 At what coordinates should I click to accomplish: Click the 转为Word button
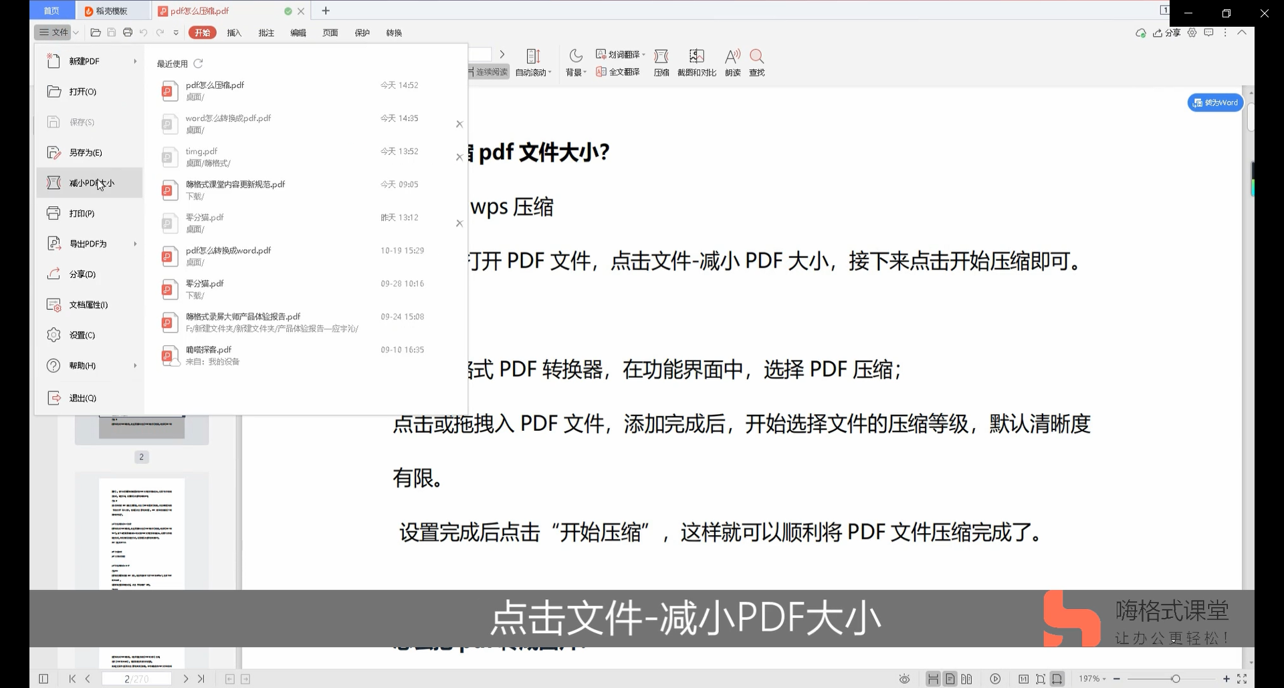(x=1215, y=103)
